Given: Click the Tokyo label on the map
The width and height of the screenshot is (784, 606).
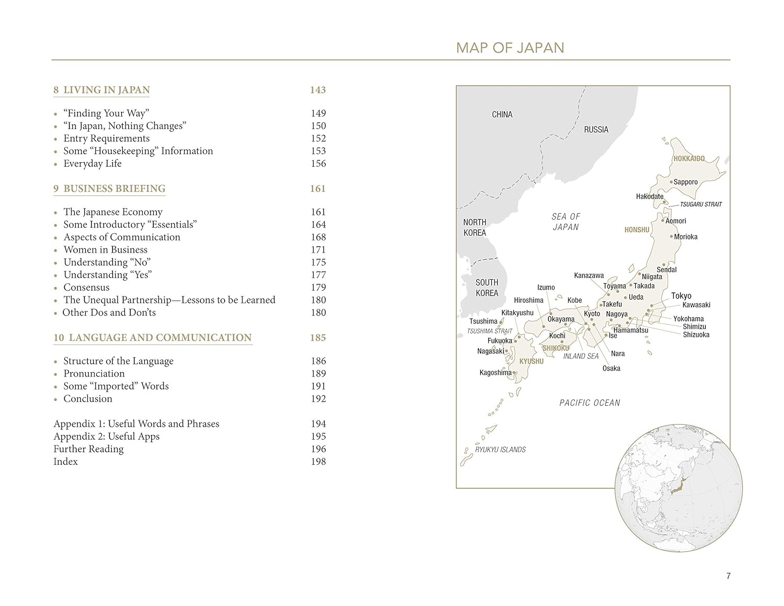Looking at the screenshot, I should tap(681, 296).
